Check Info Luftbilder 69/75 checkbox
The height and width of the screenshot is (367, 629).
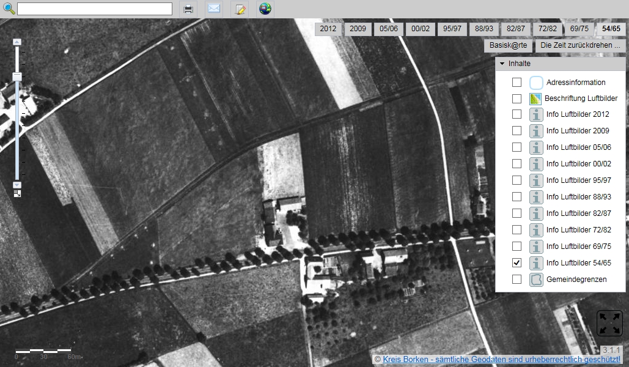click(517, 246)
